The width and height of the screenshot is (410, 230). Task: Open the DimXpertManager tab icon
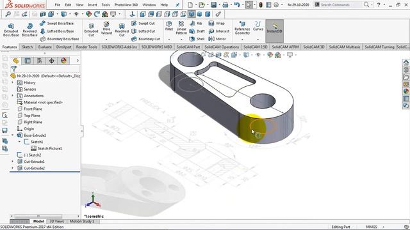pos(51,61)
